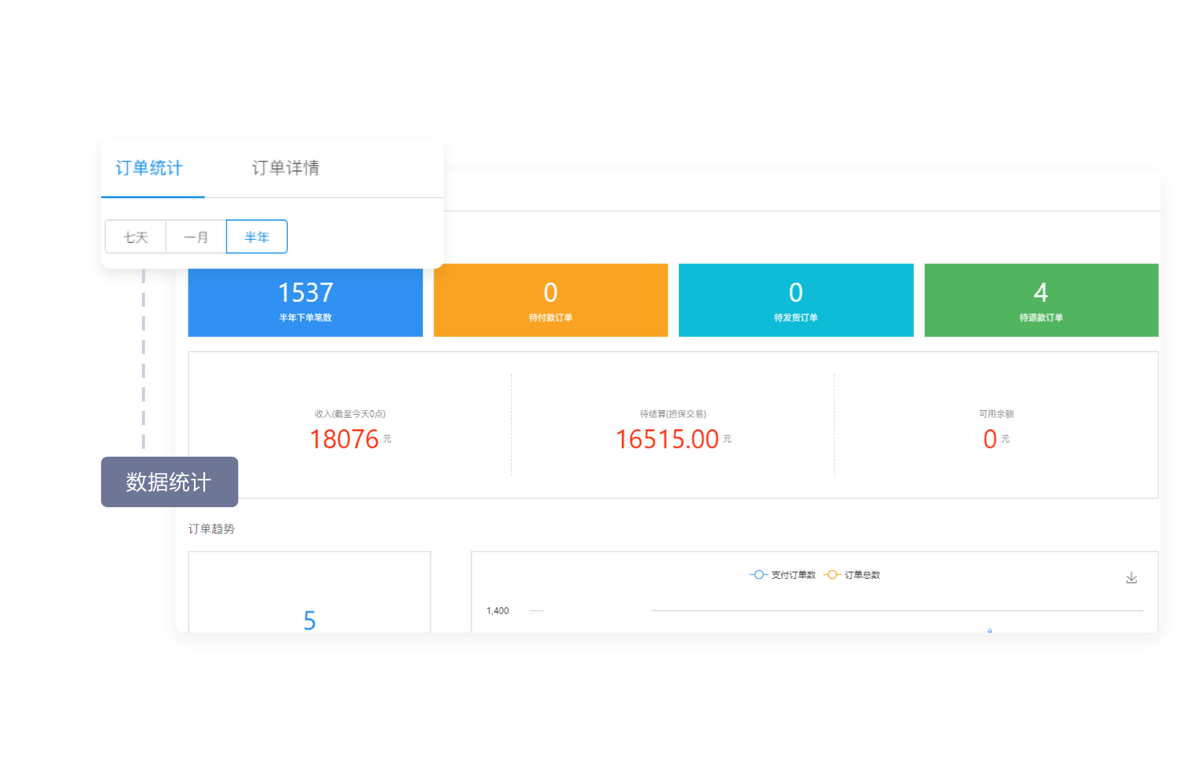This screenshot has height=773, width=1178.
Task: Open the 订单详情 tab
Action: (285, 168)
